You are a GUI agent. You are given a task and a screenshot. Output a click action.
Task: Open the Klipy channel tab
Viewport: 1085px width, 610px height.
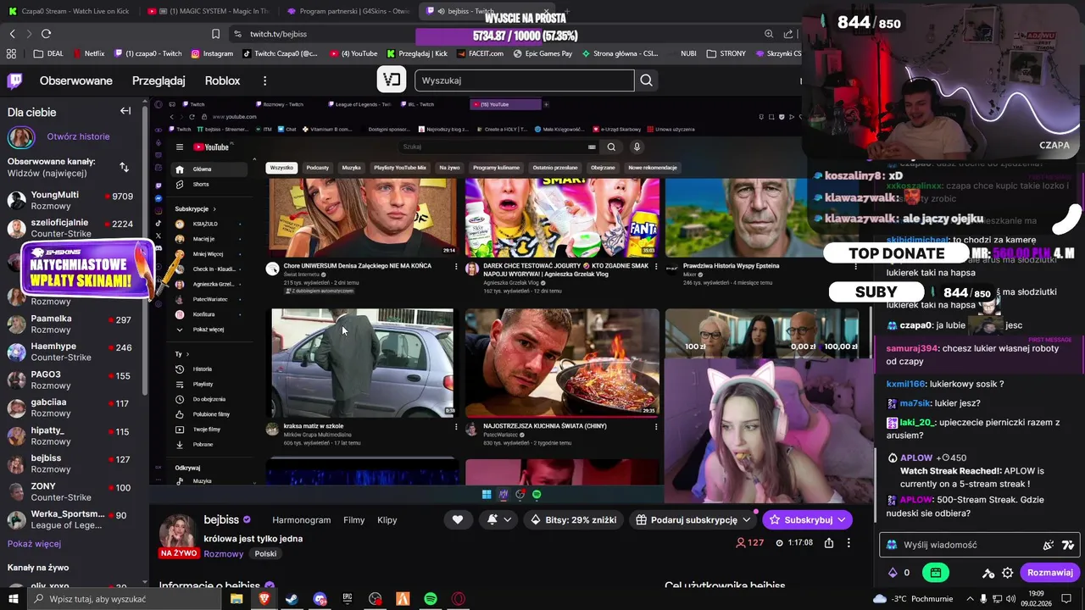(x=387, y=519)
